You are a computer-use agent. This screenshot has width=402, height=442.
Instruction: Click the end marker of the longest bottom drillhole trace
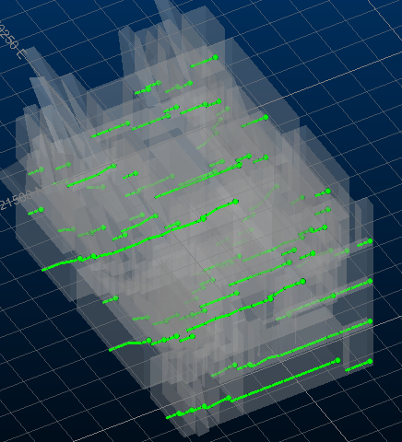(338, 360)
